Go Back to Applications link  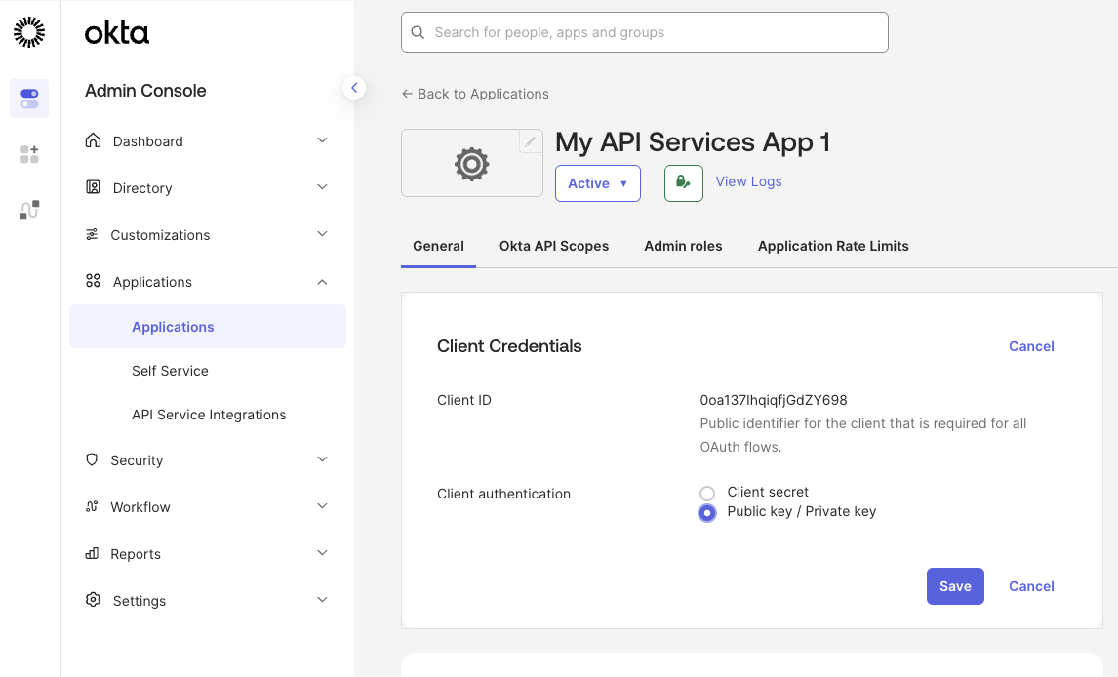(483, 94)
